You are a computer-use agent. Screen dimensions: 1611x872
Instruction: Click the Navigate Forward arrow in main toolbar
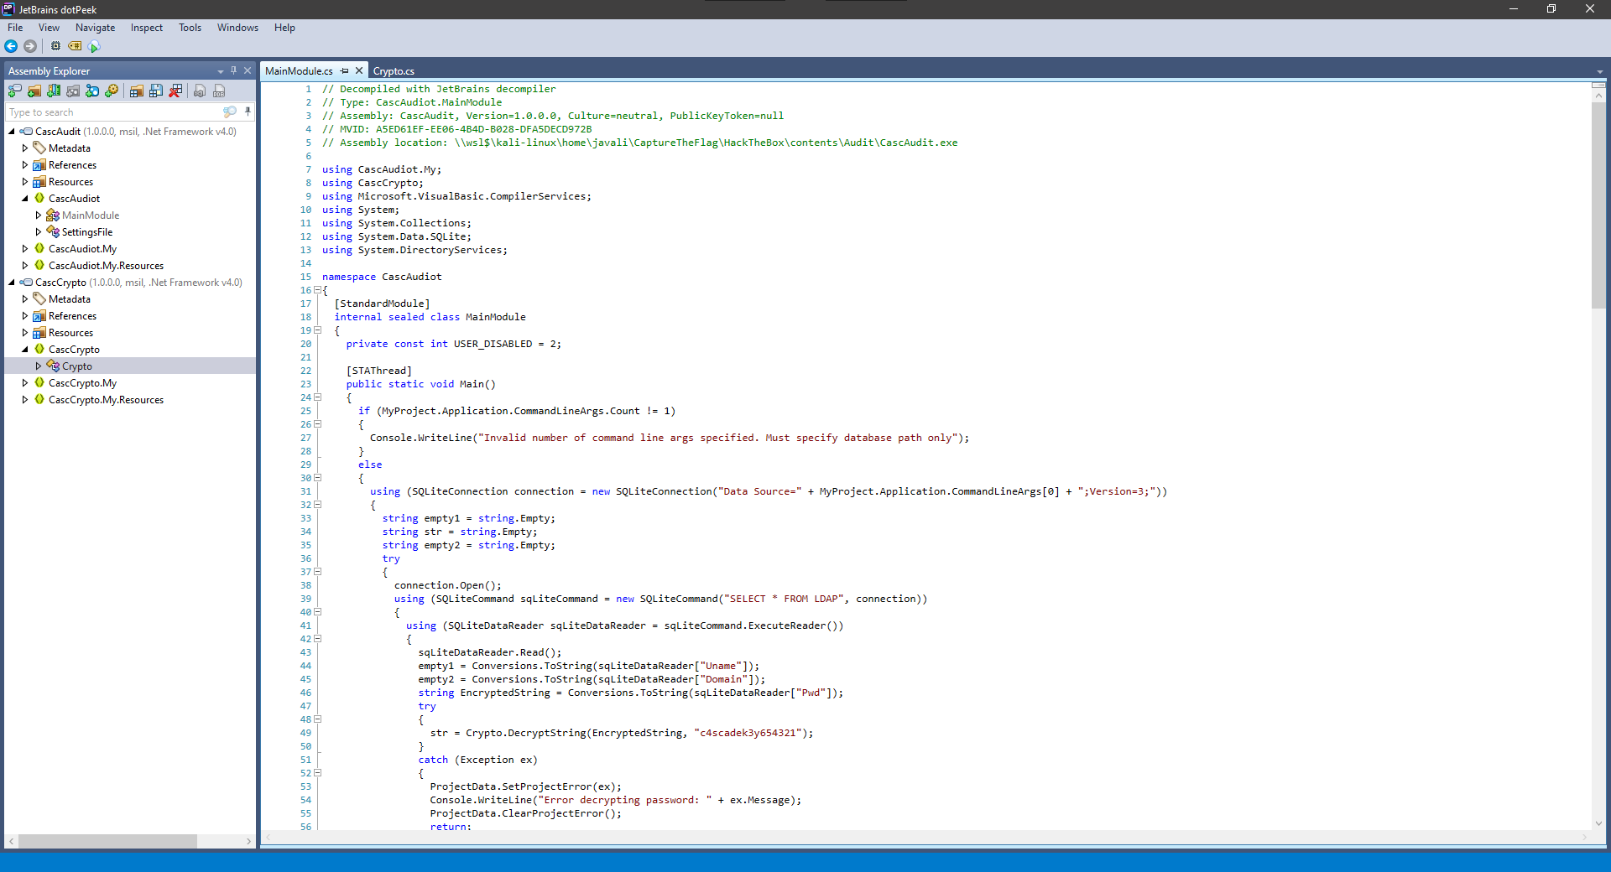coord(30,46)
